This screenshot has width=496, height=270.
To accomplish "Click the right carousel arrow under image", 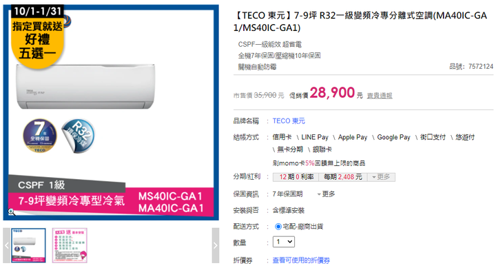I will coord(216,245).
